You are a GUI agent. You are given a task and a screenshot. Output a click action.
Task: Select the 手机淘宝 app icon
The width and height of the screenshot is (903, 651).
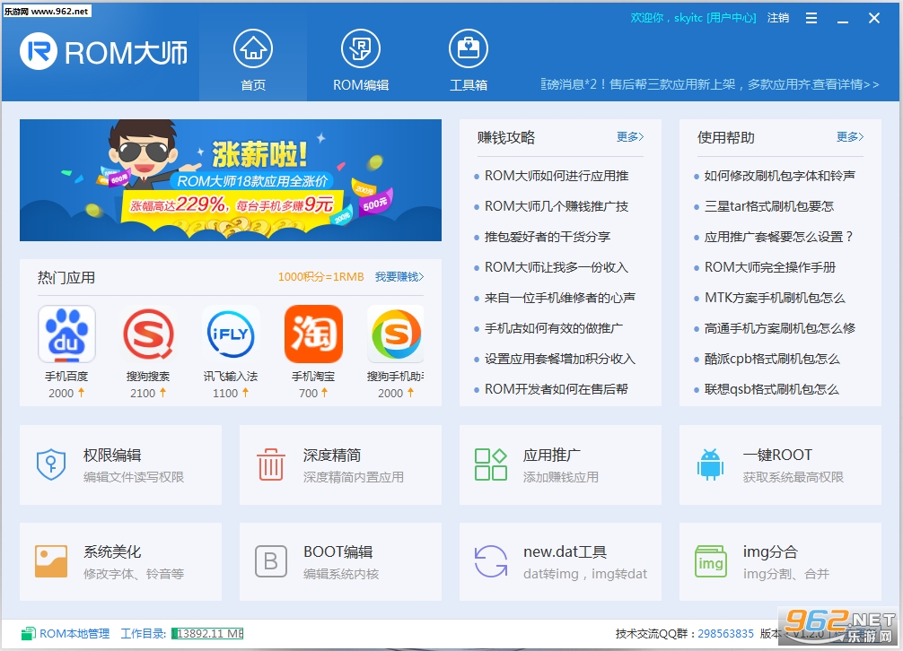[313, 334]
